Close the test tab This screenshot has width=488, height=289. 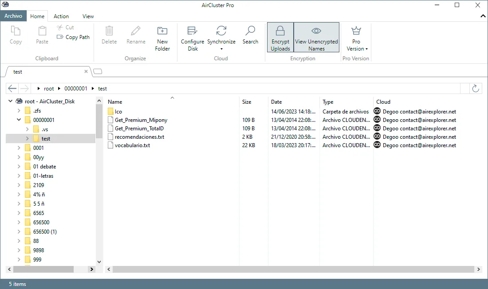[86, 71]
